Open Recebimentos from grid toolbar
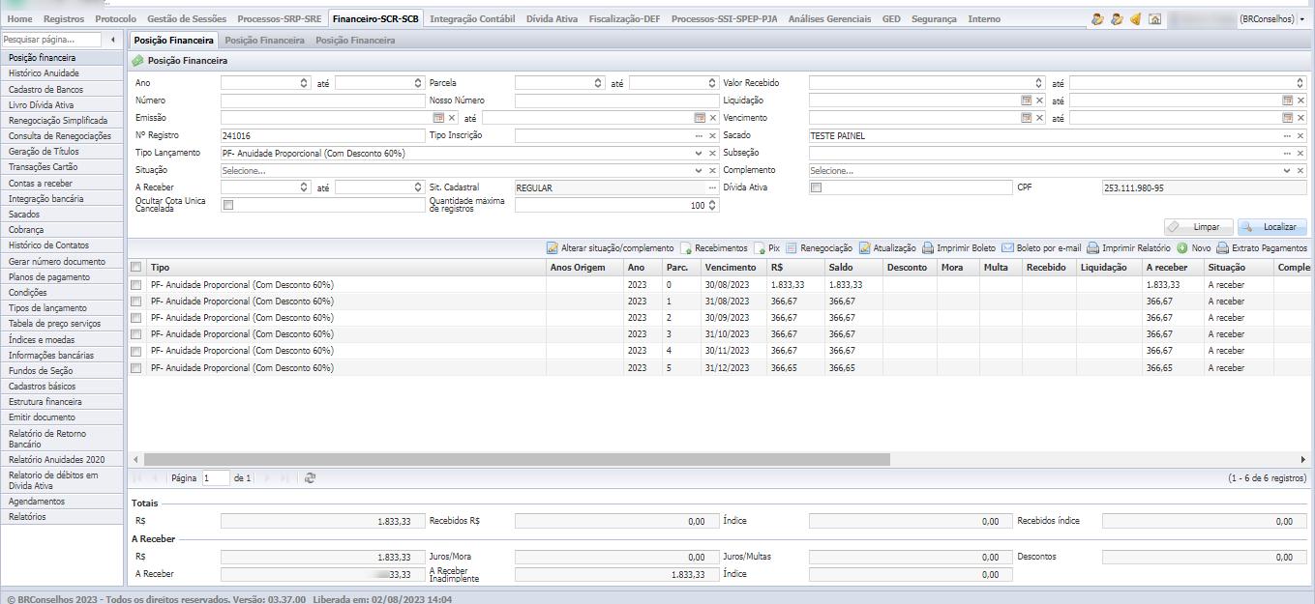1315x604 pixels. pyautogui.click(x=714, y=248)
